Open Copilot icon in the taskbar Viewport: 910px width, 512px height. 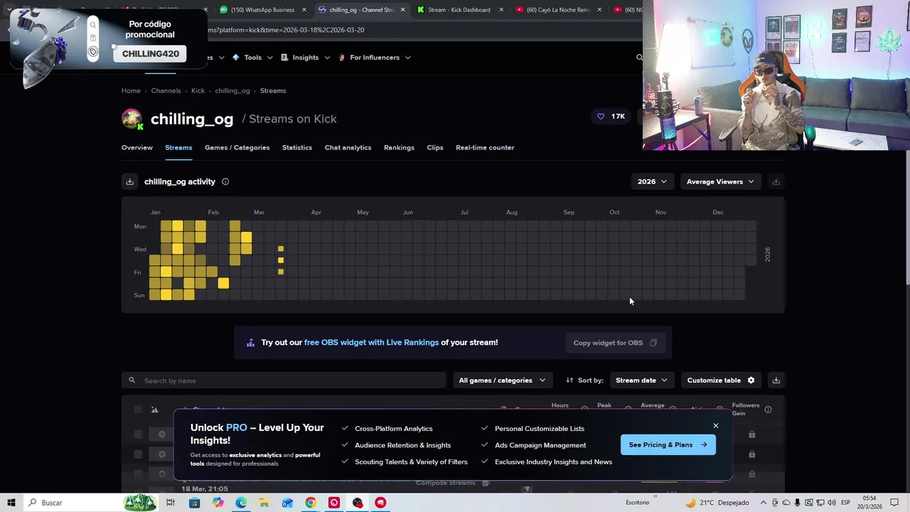tap(218, 503)
